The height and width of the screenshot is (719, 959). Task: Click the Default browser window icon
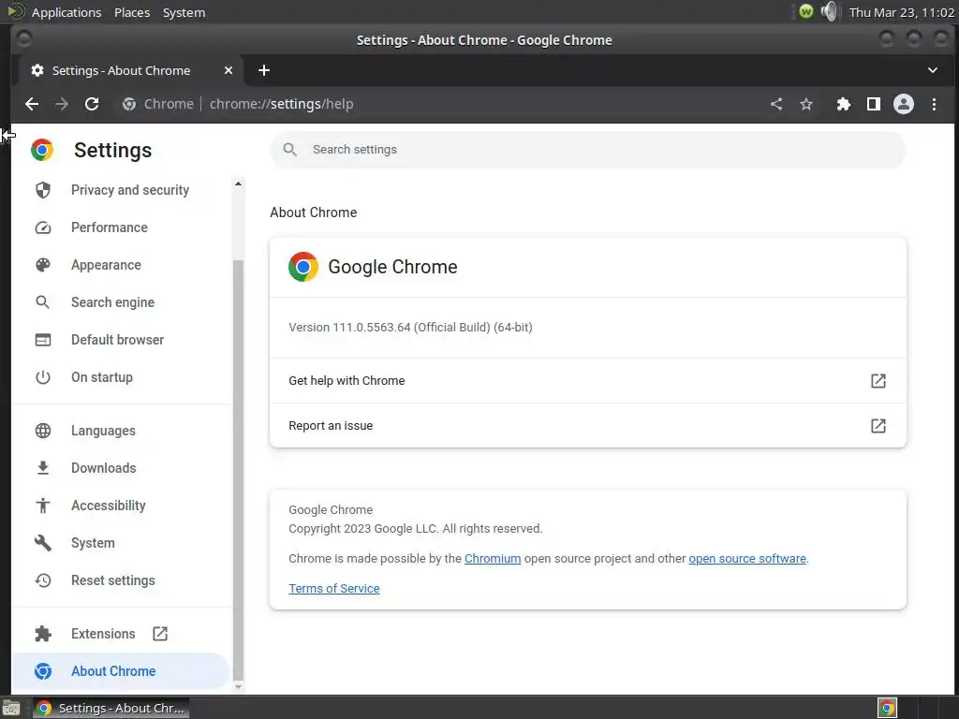click(x=43, y=339)
